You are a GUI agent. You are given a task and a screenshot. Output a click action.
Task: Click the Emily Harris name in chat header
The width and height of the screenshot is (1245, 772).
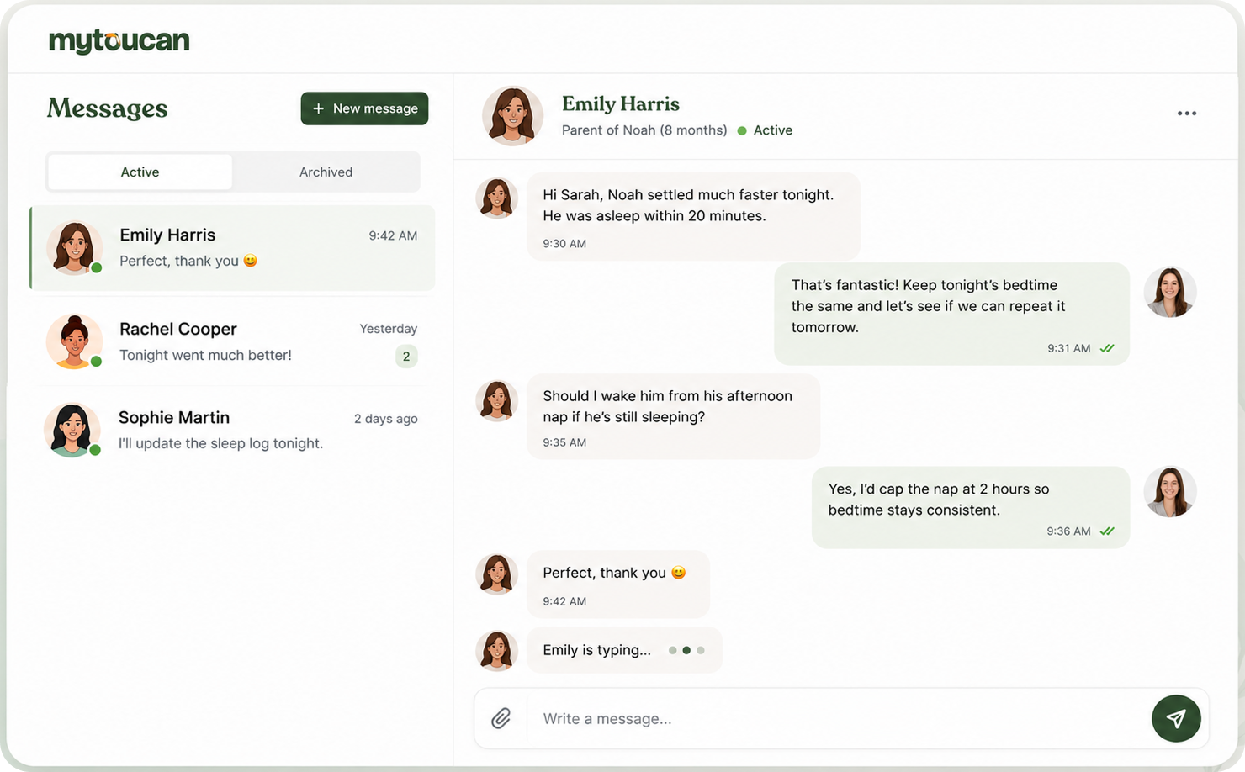point(621,103)
